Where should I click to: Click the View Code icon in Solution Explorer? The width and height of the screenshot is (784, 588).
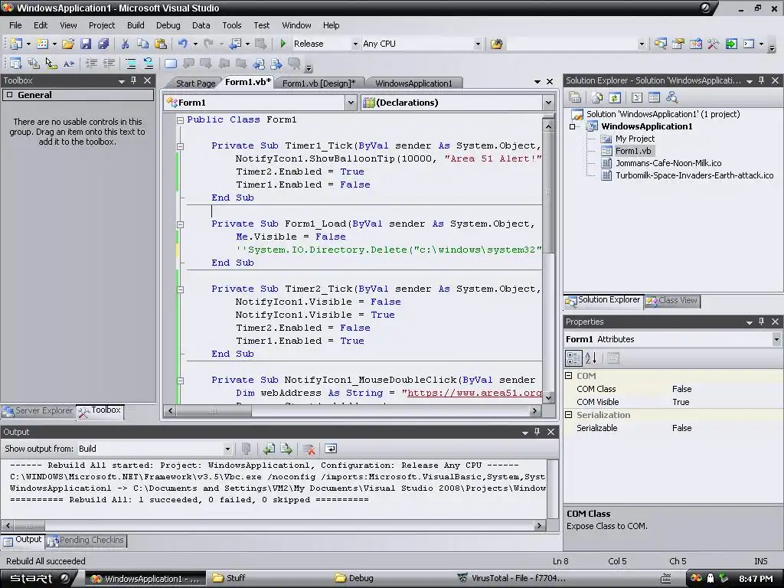click(x=636, y=97)
